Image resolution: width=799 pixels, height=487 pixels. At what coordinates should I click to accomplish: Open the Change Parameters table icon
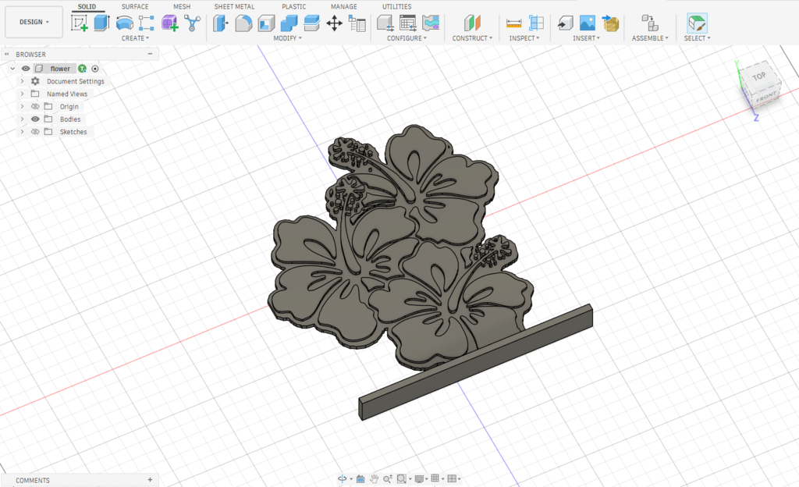[x=357, y=23]
